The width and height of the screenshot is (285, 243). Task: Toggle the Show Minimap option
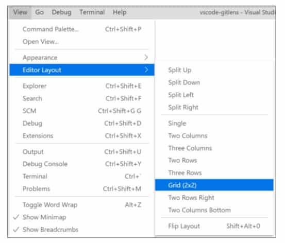click(x=82, y=217)
